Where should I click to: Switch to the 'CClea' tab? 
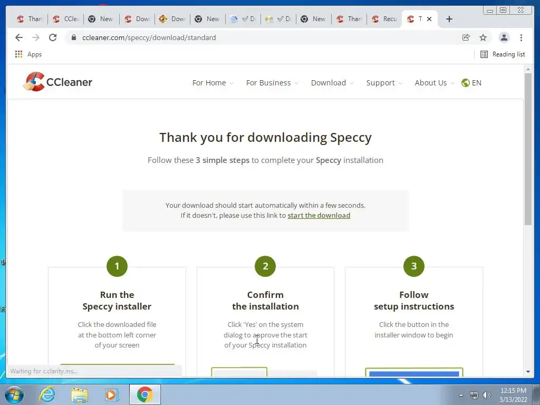click(x=66, y=19)
